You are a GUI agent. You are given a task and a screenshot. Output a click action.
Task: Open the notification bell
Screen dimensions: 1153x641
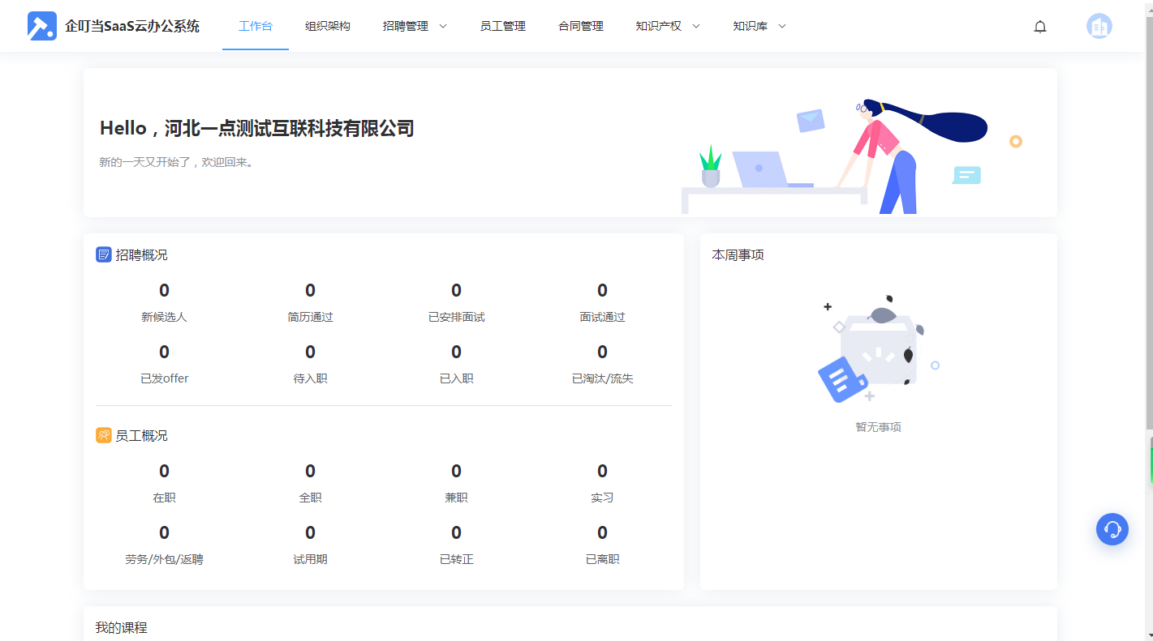[x=1040, y=27]
